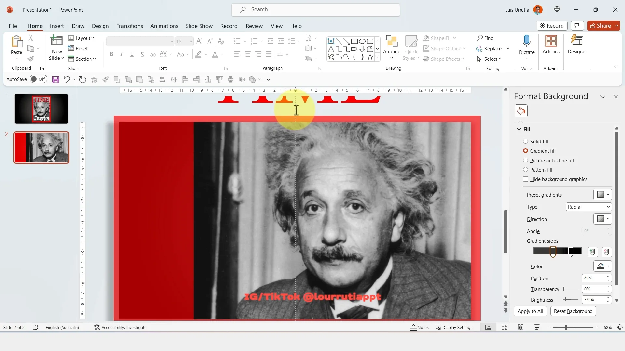Add a gradient stop

click(x=592, y=252)
